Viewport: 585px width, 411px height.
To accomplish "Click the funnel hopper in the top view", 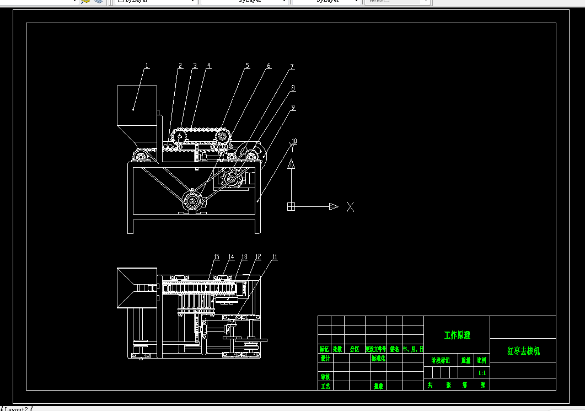I will pos(137,288).
